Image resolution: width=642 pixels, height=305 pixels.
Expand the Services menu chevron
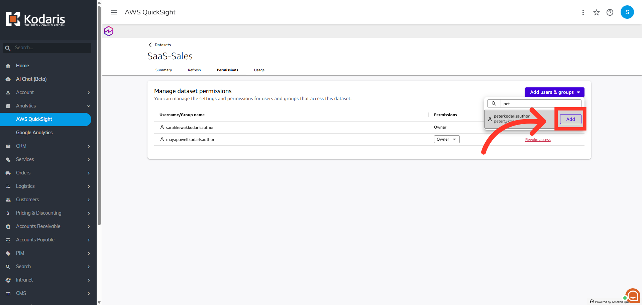coord(89,160)
